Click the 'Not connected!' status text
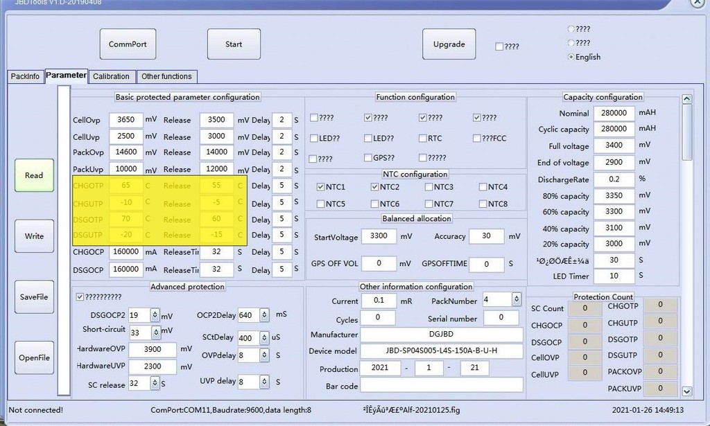710x426 pixels. point(36,410)
